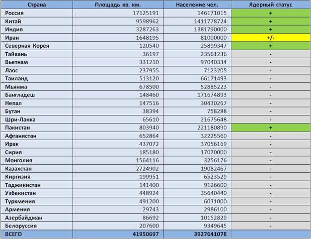
Task: Click the population value 97040334
Action: pos(213,62)
